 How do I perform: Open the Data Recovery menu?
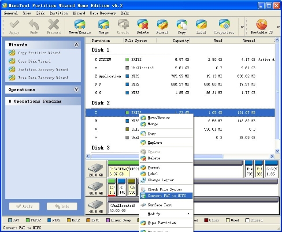(103, 13)
